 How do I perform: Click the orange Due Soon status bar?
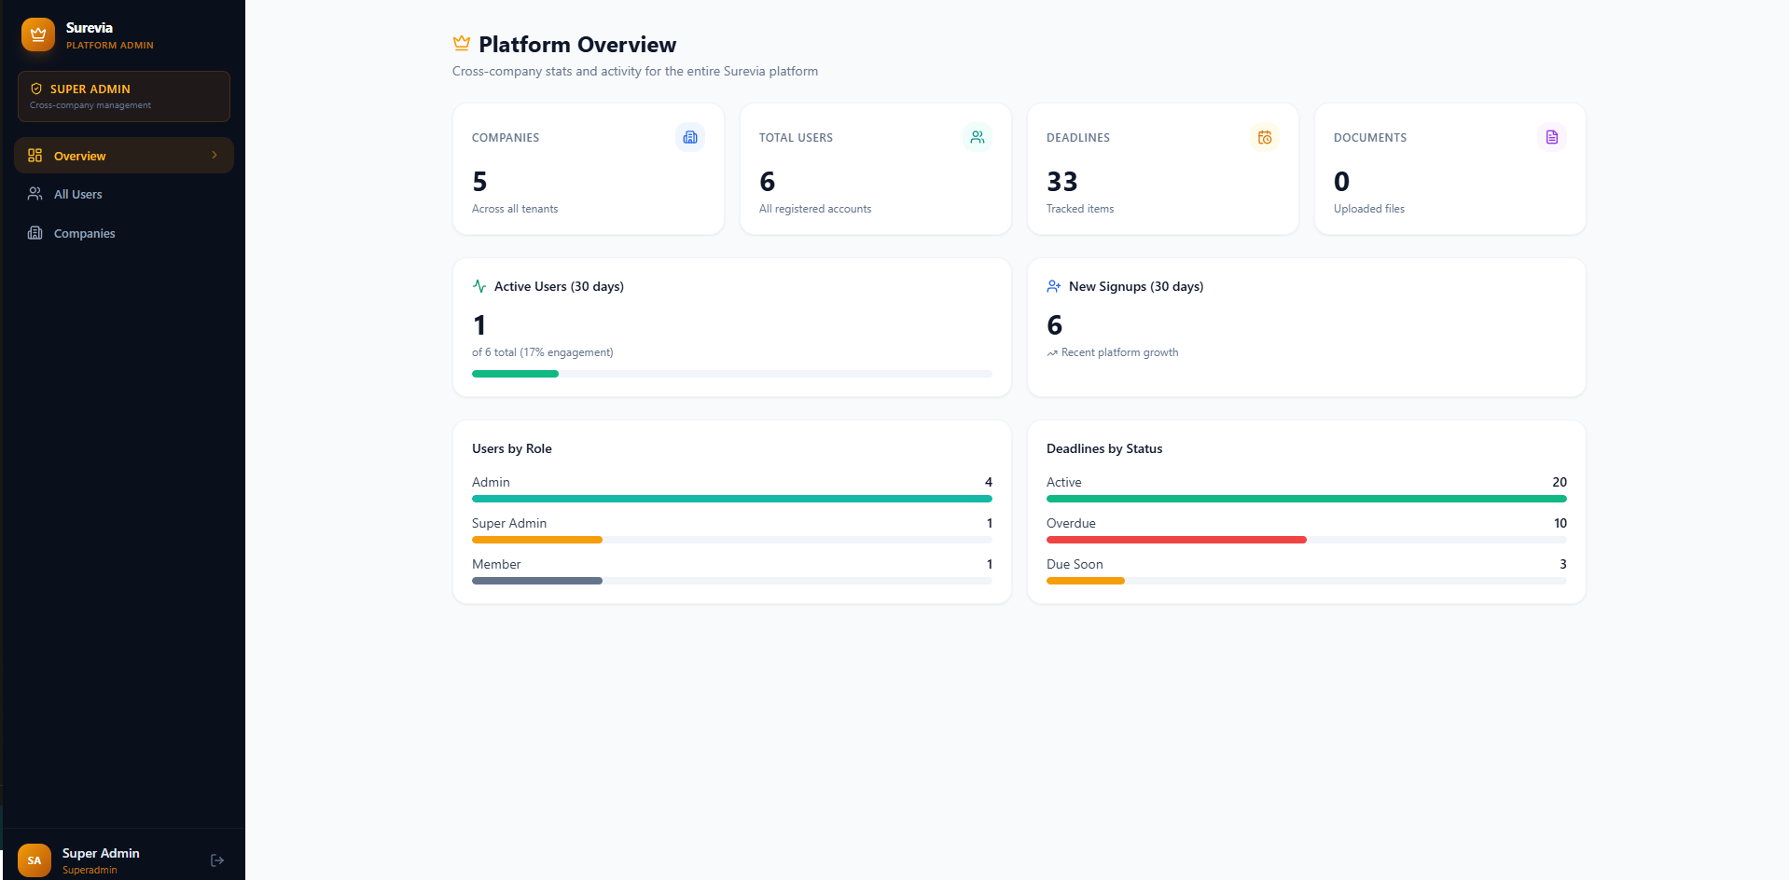(1086, 581)
